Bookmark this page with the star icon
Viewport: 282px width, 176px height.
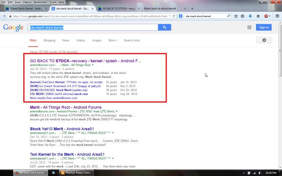(x=237, y=16)
